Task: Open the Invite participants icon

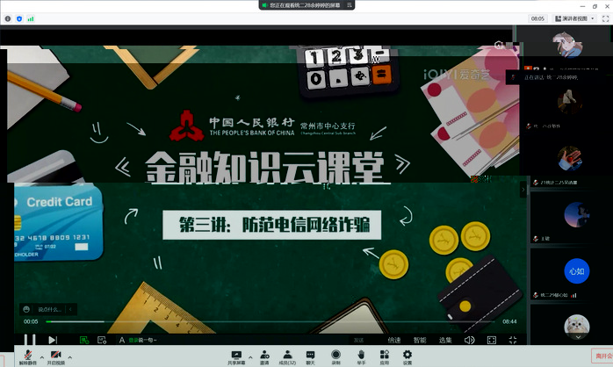Action: (264, 356)
